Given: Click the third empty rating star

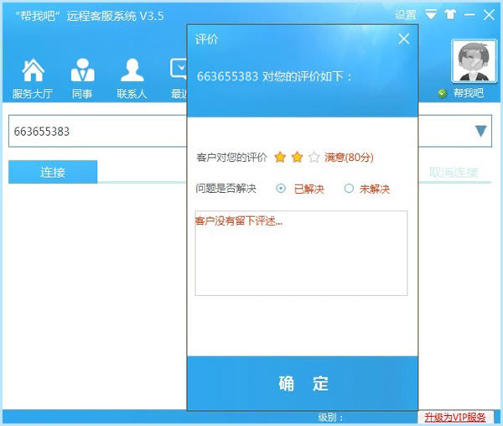Looking at the screenshot, I should coord(314,157).
